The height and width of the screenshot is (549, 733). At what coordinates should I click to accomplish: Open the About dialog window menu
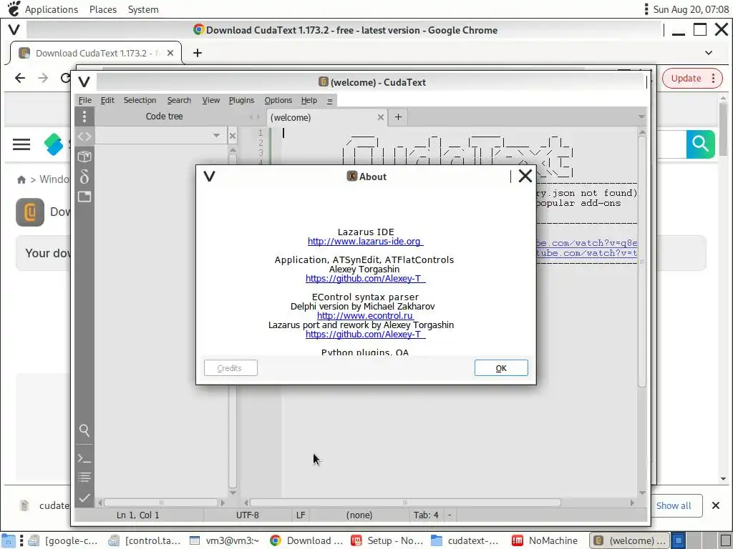tap(210, 176)
